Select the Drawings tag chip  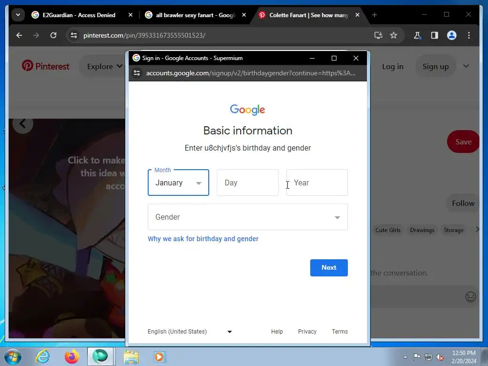422,230
